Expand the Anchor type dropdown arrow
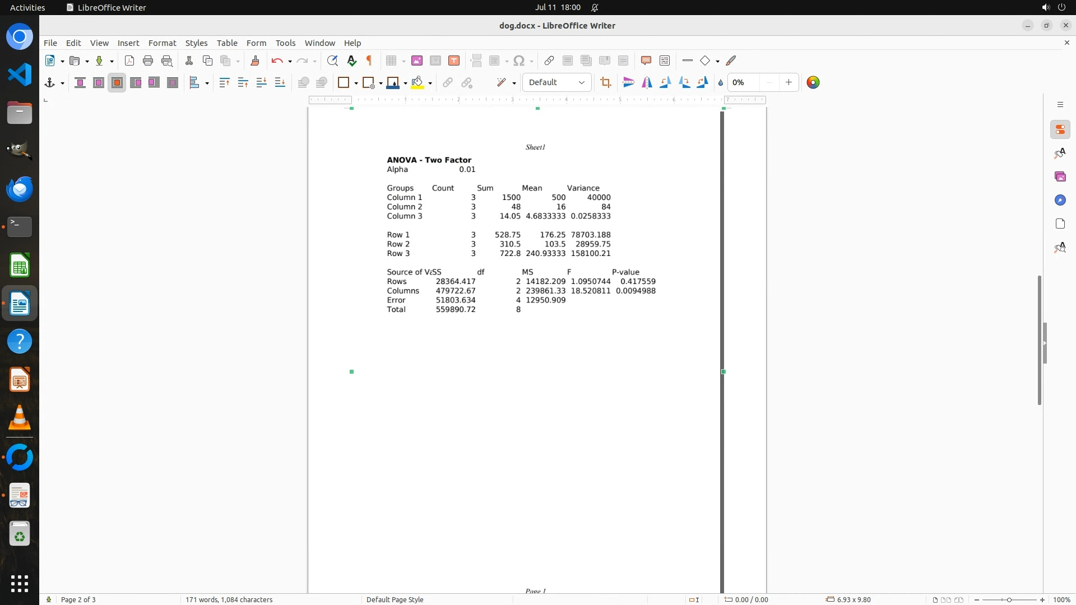 point(62,83)
